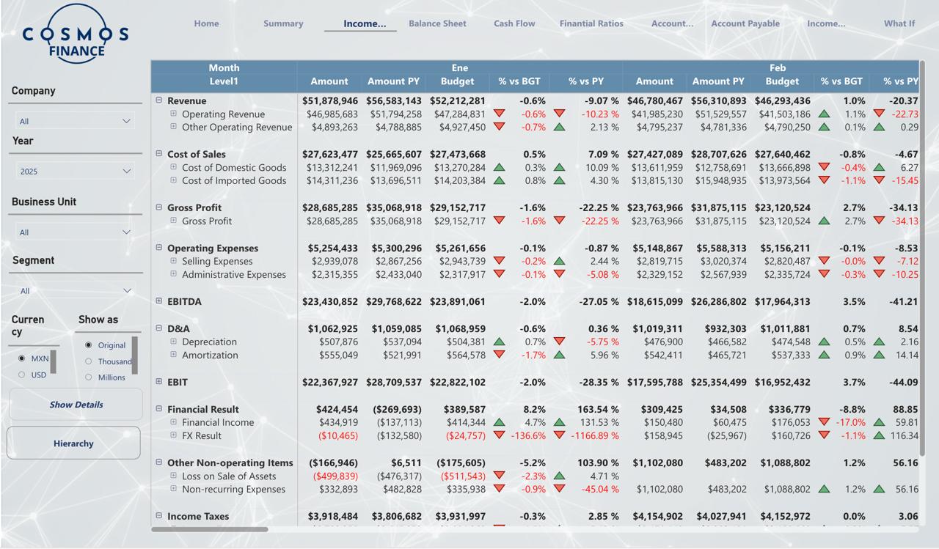Expand the Other Operating Revenue row
This screenshot has width=939, height=549.
(174, 127)
